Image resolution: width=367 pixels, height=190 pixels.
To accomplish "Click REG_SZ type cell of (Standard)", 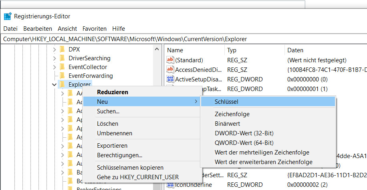I will coord(237,60).
